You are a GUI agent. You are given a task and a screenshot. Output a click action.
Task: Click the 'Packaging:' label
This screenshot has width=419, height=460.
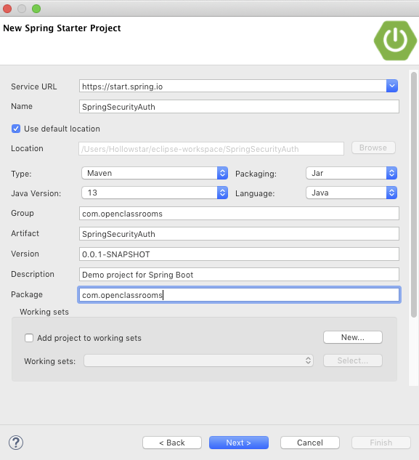(256, 174)
